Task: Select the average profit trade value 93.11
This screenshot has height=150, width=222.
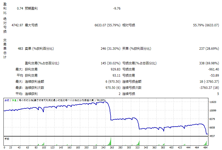Action: 116,76
